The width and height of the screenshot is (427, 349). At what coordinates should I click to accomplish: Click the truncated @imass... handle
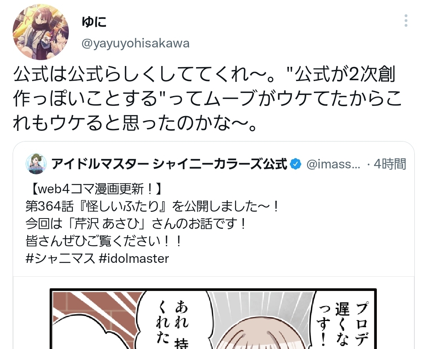[x=333, y=164]
